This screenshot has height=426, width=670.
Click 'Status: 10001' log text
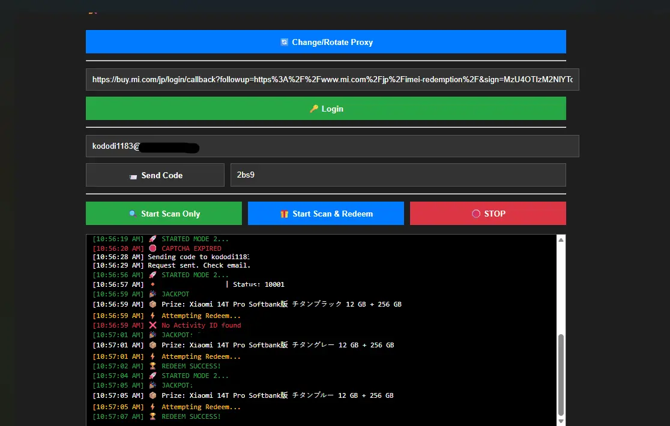(259, 284)
